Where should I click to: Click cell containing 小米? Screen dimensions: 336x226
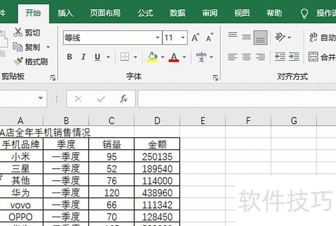21,156
